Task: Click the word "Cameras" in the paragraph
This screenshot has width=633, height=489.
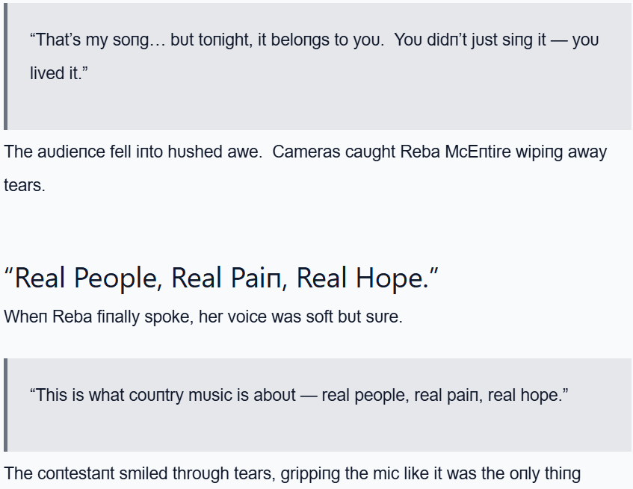Action: (303, 152)
